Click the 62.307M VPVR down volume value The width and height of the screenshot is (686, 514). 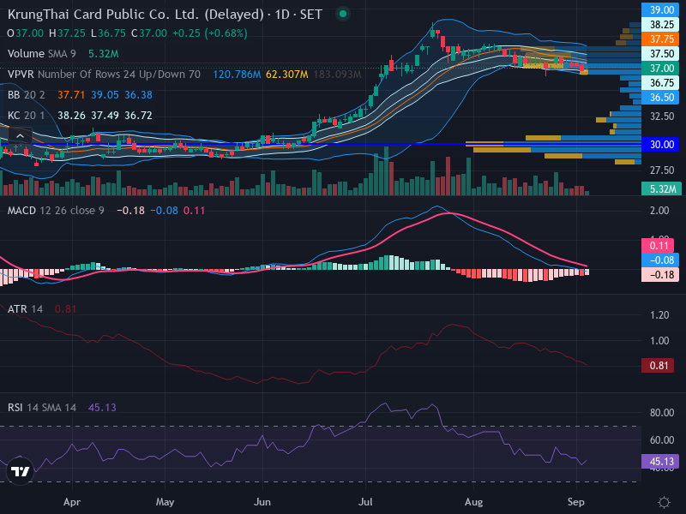287,75
